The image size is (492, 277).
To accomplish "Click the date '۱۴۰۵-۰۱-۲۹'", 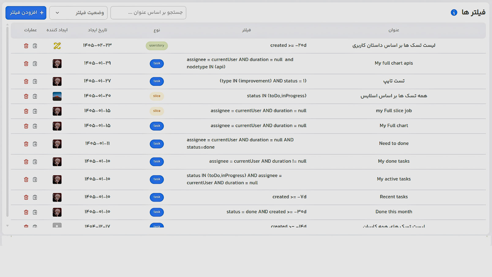I will 97,63.
